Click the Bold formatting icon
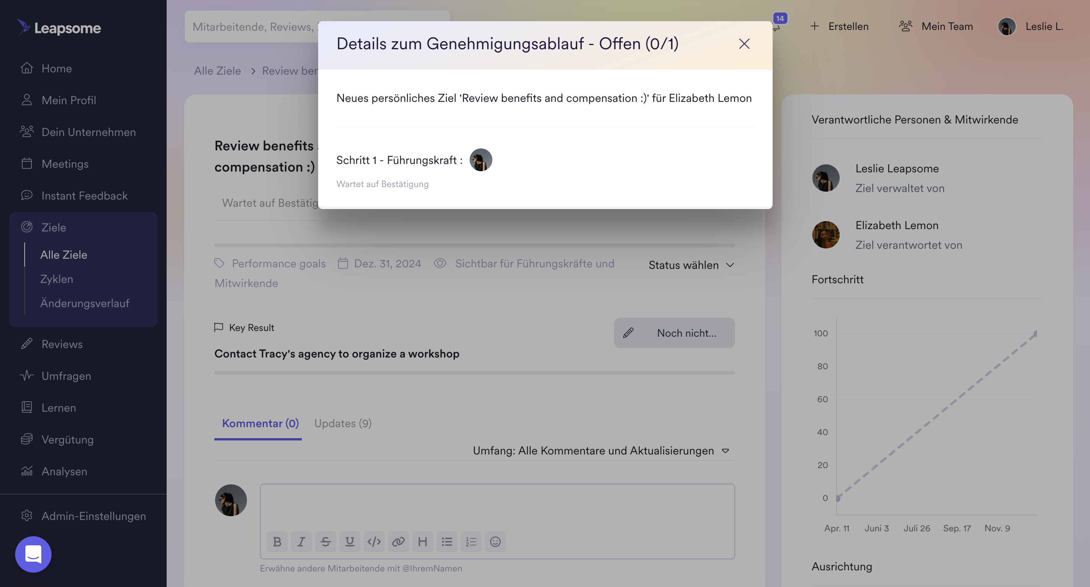Viewport: 1090px width, 587px height. click(x=277, y=541)
